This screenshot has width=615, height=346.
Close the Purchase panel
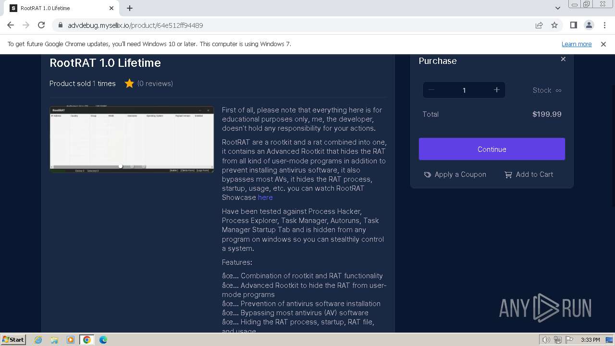pyautogui.click(x=563, y=59)
